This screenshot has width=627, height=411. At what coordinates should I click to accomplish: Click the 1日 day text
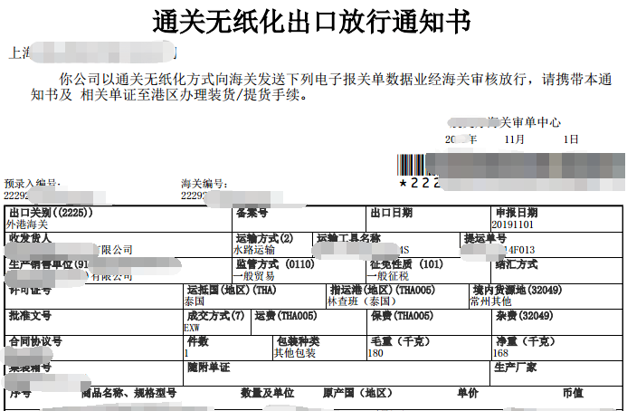[x=571, y=139]
